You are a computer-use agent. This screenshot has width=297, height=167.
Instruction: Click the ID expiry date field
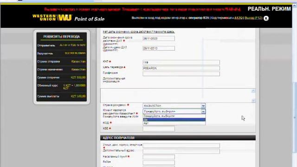[159, 39]
